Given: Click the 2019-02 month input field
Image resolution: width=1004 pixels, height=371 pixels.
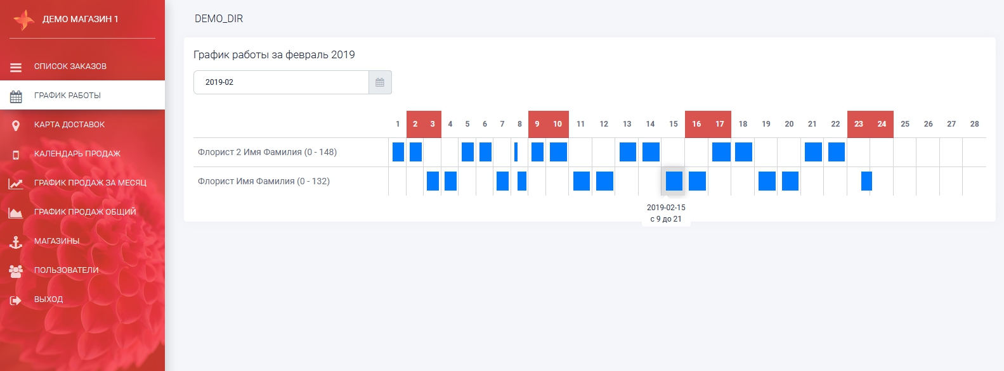Looking at the screenshot, I should click(x=281, y=82).
